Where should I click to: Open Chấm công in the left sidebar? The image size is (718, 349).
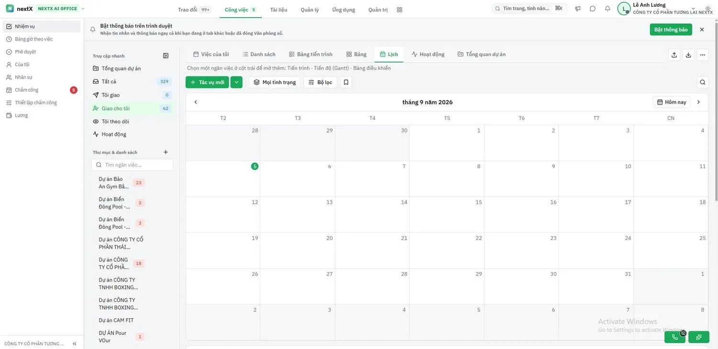[x=42, y=90]
